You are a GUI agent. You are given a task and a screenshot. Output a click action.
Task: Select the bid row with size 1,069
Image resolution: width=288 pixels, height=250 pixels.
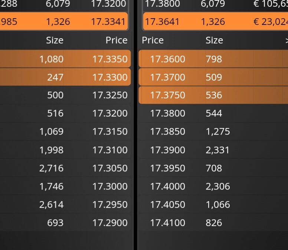point(51,132)
